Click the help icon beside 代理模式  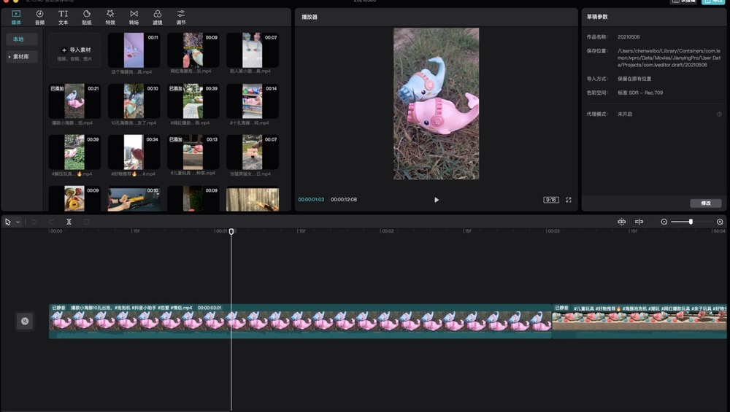click(719, 114)
